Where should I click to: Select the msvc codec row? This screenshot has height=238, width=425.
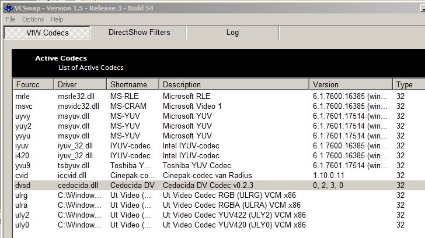coord(219,106)
